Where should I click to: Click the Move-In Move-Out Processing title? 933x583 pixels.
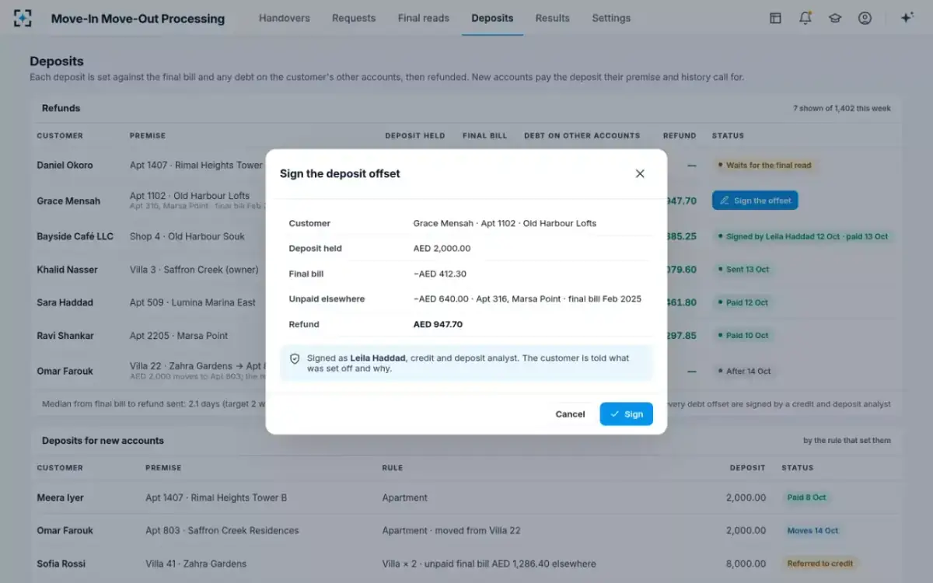[x=138, y=19]
